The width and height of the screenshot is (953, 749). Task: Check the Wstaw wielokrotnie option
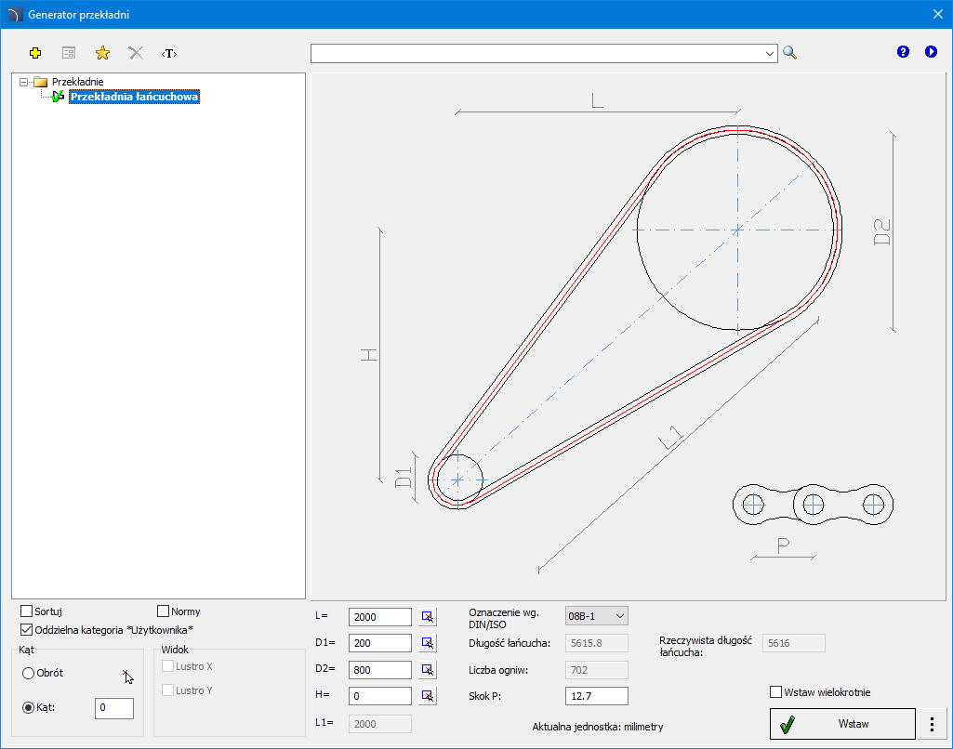point(776,691)
